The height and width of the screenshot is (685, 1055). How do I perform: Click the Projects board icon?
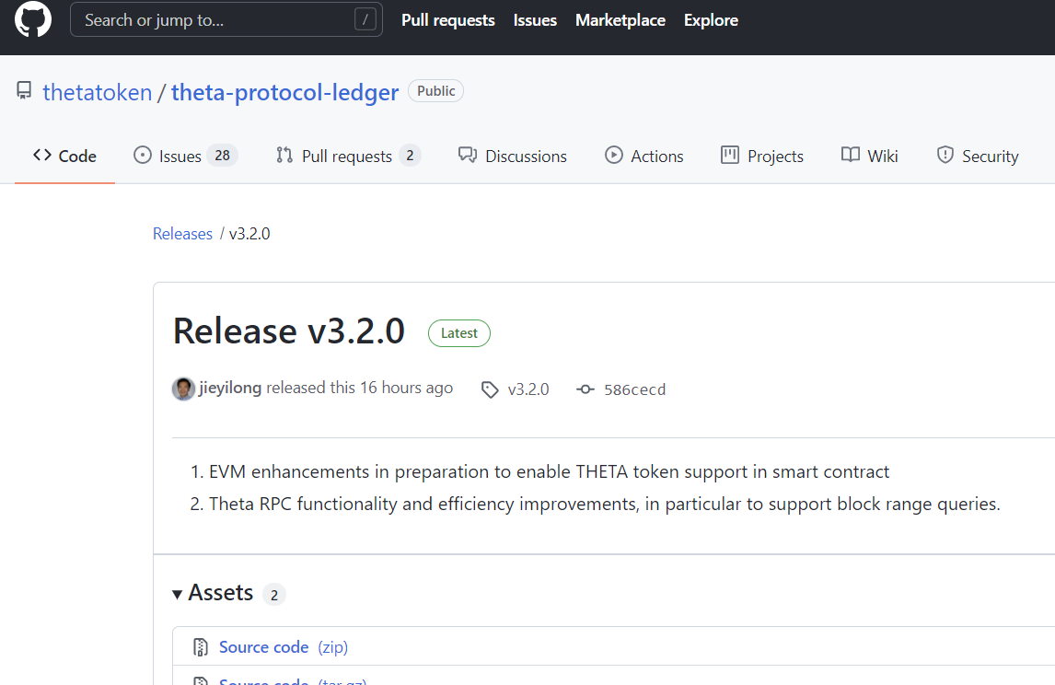point(730,155)
